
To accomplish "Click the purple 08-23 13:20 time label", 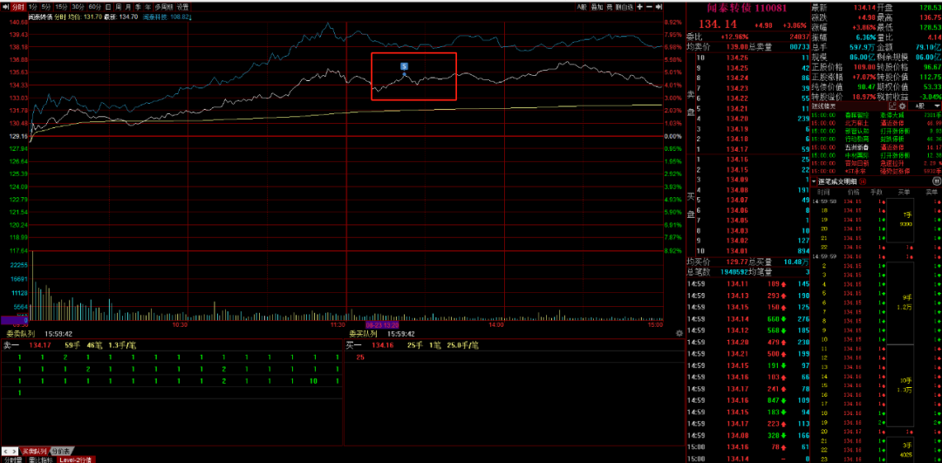I will click(x=383, y=324).
